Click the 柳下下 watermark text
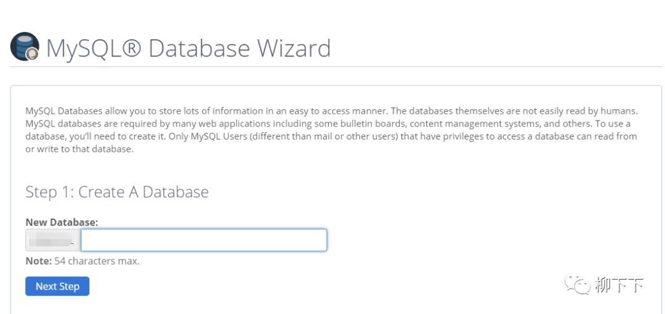This screenshot has width=665, height=314. click(619, 285)
